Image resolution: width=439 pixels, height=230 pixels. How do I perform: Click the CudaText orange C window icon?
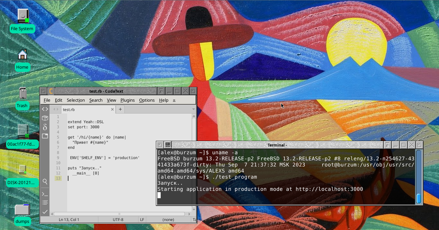coord(51,91)
